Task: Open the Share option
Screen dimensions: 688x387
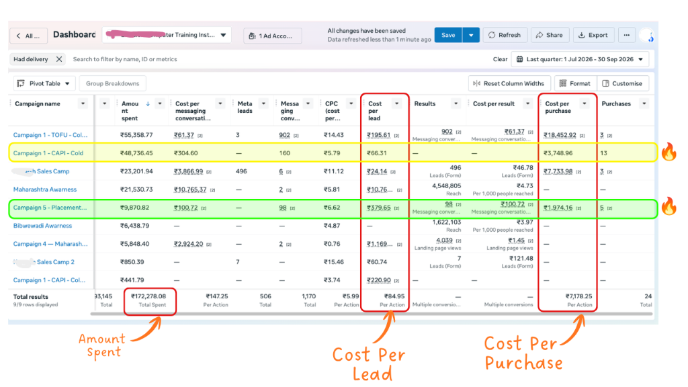Action: 550,35
